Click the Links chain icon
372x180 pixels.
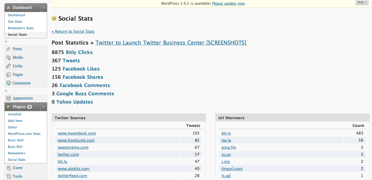[9, 66]
